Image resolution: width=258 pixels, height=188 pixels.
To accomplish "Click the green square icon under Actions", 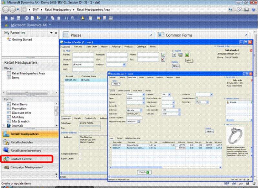I will click(x=187, y=55).
